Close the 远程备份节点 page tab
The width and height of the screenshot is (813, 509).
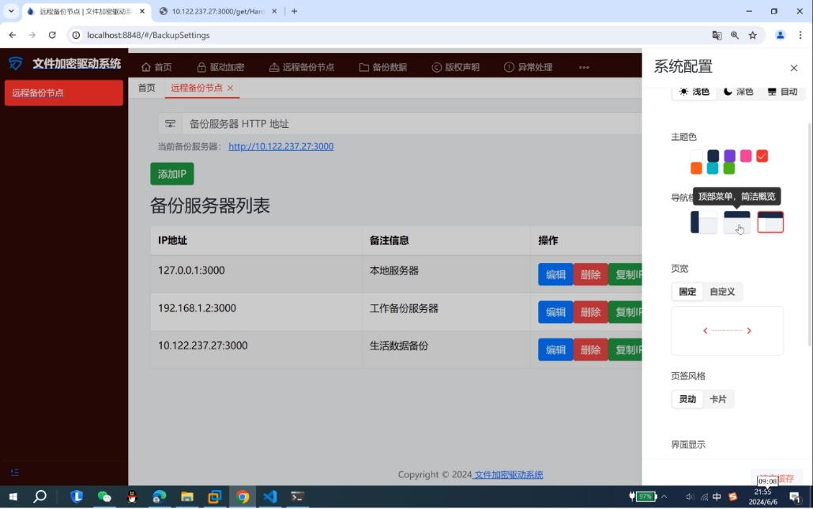pos(231,89)
